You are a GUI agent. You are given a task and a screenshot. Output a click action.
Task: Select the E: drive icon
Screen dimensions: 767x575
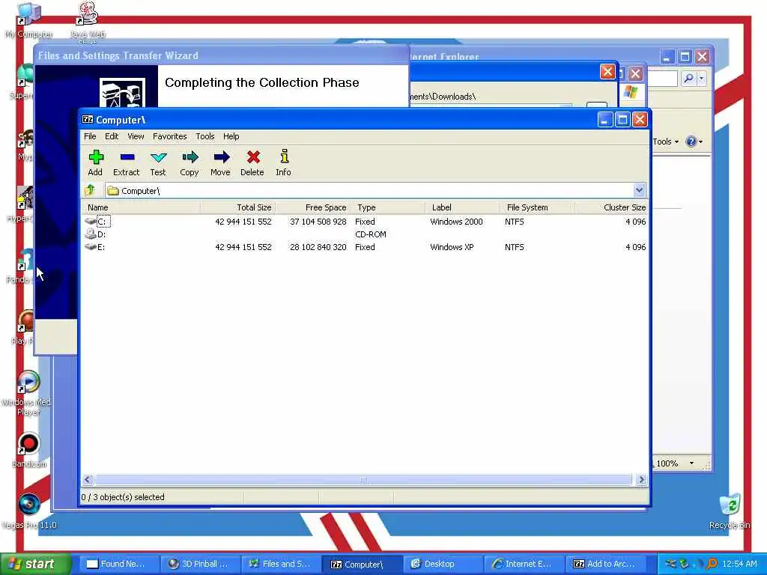pyautogui.click(x=91, y=247)
